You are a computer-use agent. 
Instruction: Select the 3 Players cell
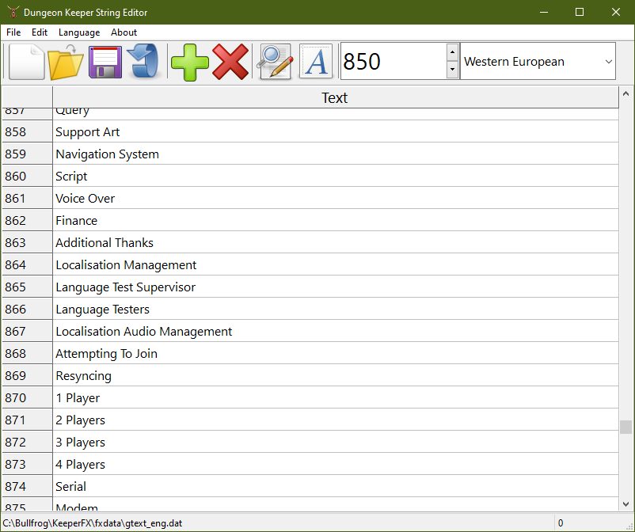(x=336, y=442)
